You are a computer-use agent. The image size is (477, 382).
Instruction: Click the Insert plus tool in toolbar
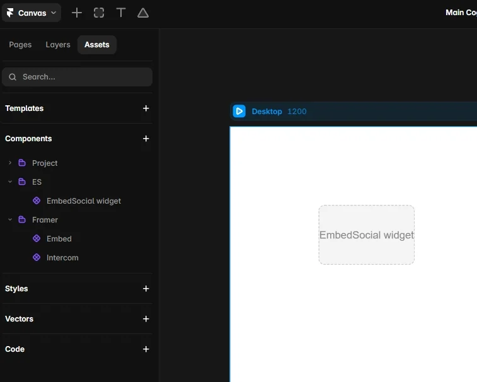pyautogui.click(x=77, y=13)
